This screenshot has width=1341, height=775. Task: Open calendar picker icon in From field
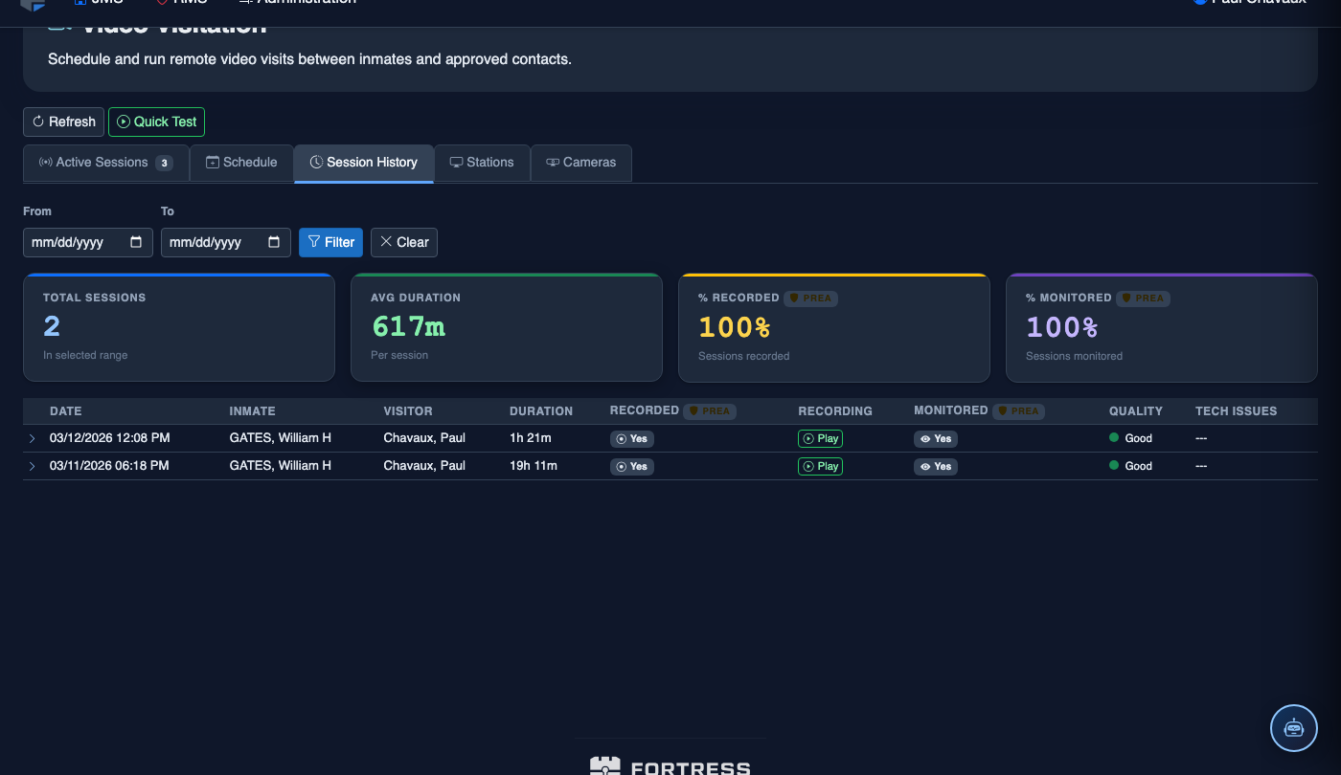coord(136,242)
